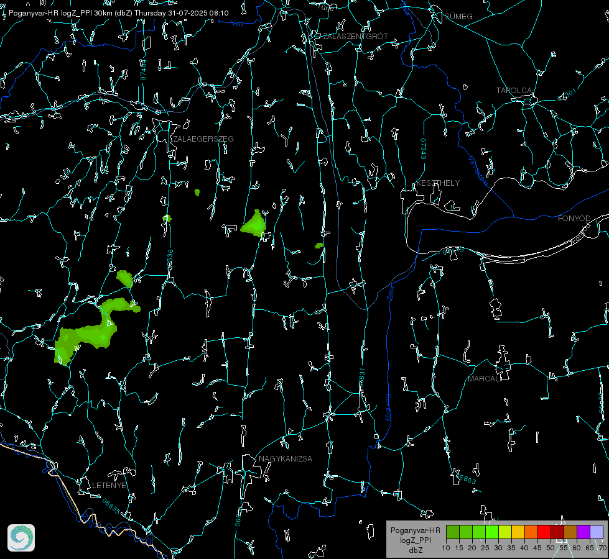
Task: Click the legend scale value 30
Action: [x=498, y=548]
